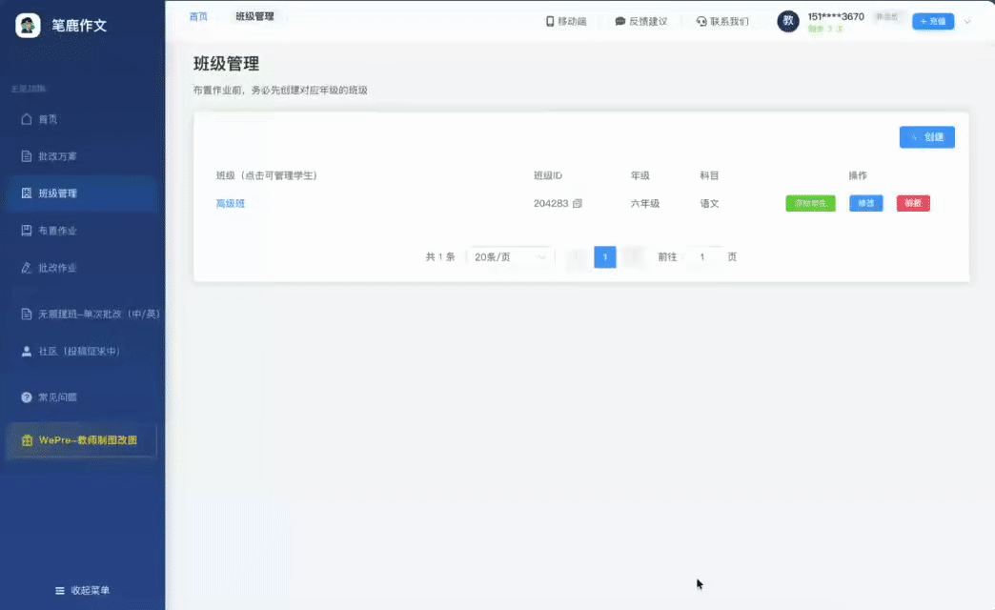Open 批改作业 in the sidebar

57,268
